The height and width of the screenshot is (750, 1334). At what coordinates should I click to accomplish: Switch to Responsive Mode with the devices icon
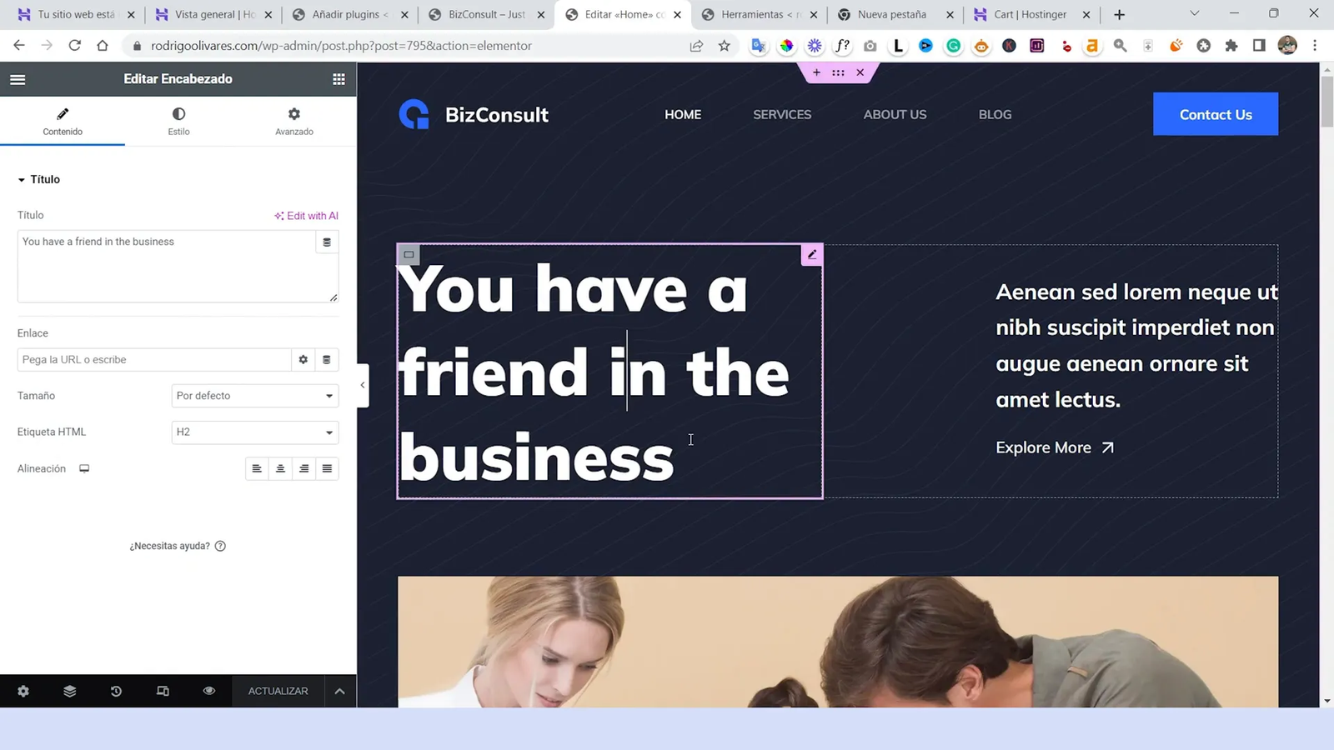[163, 691]
